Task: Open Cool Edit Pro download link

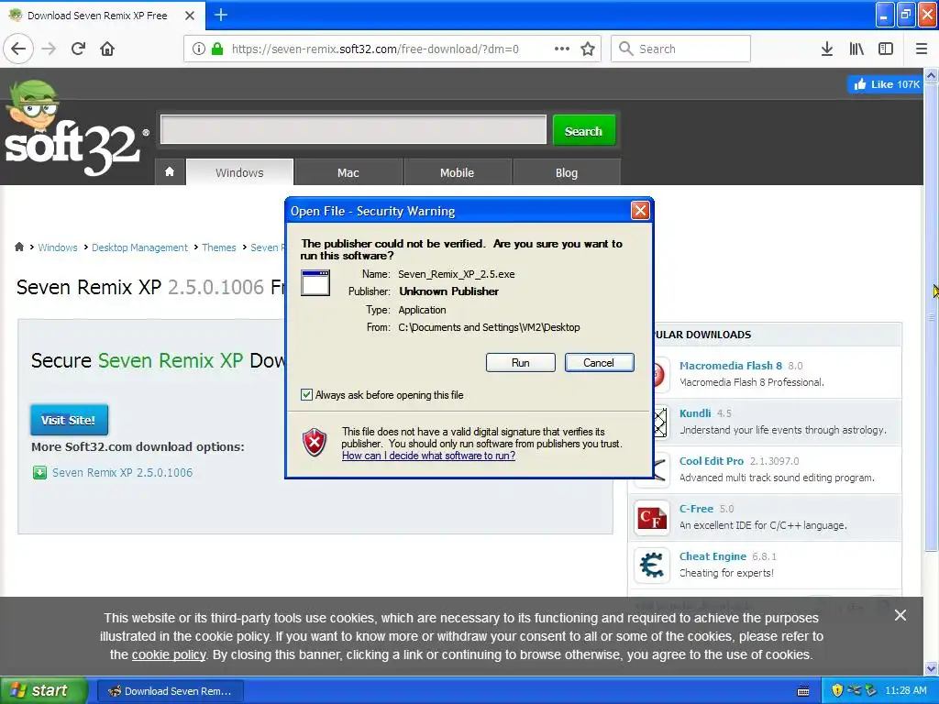Action: (711, 461)
